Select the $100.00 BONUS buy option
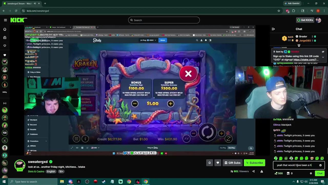The height and width of the screenshot is (185, 328). coord(136,88)
